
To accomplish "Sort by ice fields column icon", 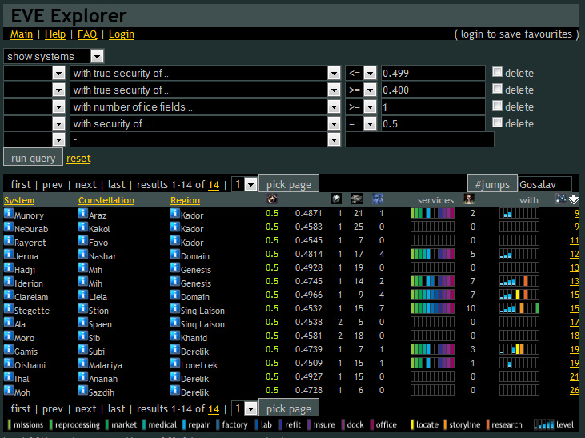I will tap(336, 199).
